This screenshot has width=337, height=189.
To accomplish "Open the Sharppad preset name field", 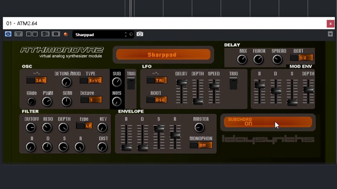I will point(98,34).
